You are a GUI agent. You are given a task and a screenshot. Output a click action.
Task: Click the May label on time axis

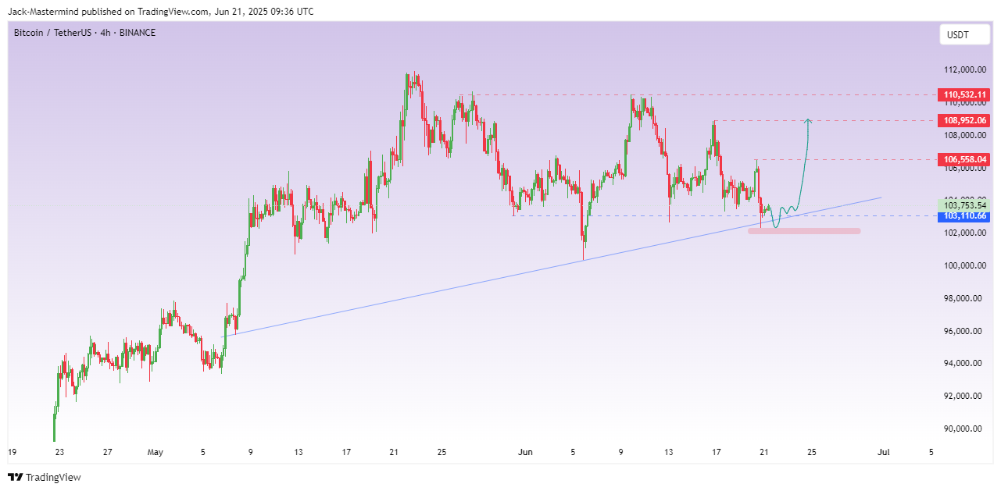[x=156, y=452]
